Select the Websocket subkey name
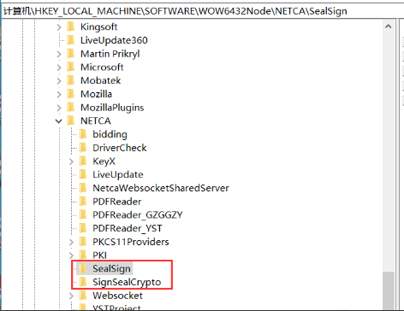The image size is (404, 311). [117, 296]
